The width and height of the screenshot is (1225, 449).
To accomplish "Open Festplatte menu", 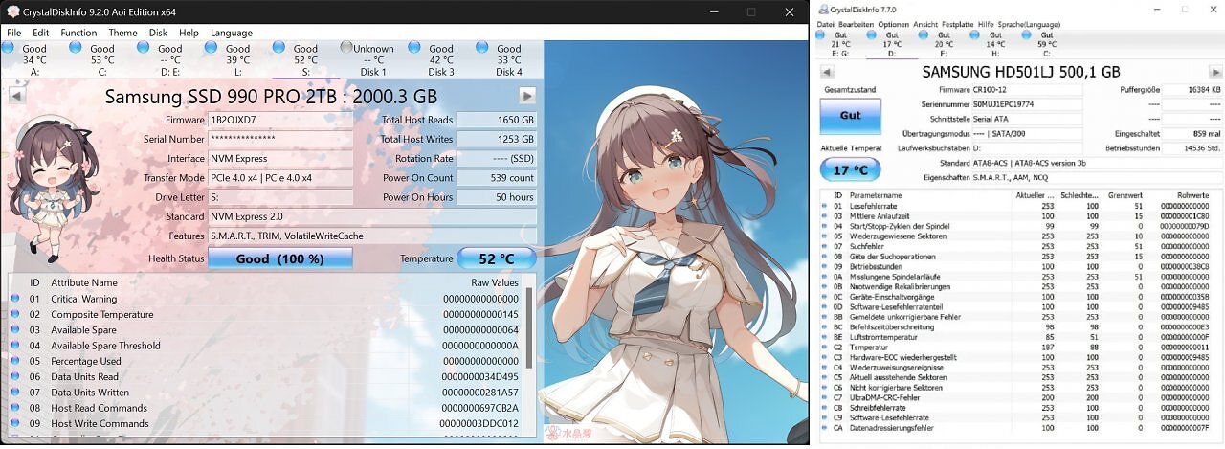I will (958, 23).
